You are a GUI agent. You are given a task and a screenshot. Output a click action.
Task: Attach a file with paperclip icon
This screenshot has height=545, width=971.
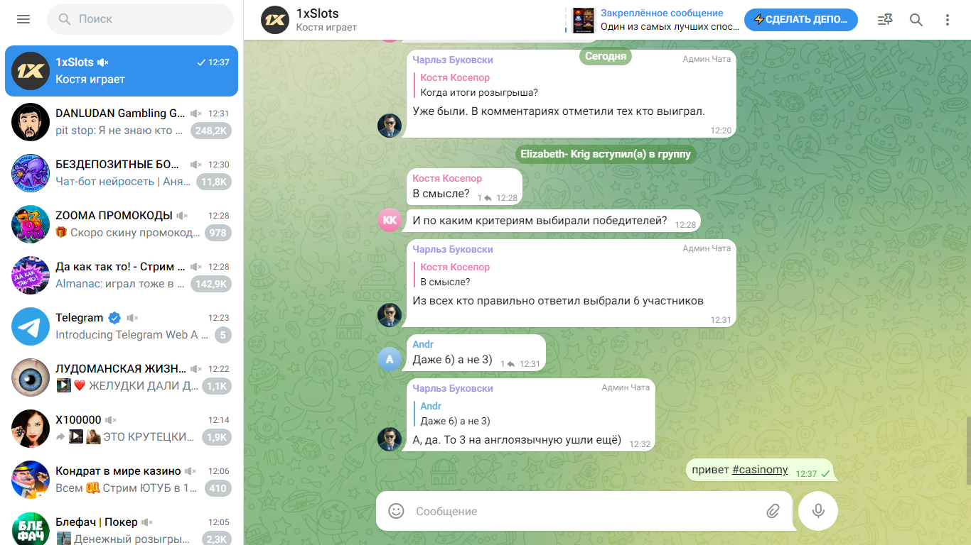tap(773, 511)
